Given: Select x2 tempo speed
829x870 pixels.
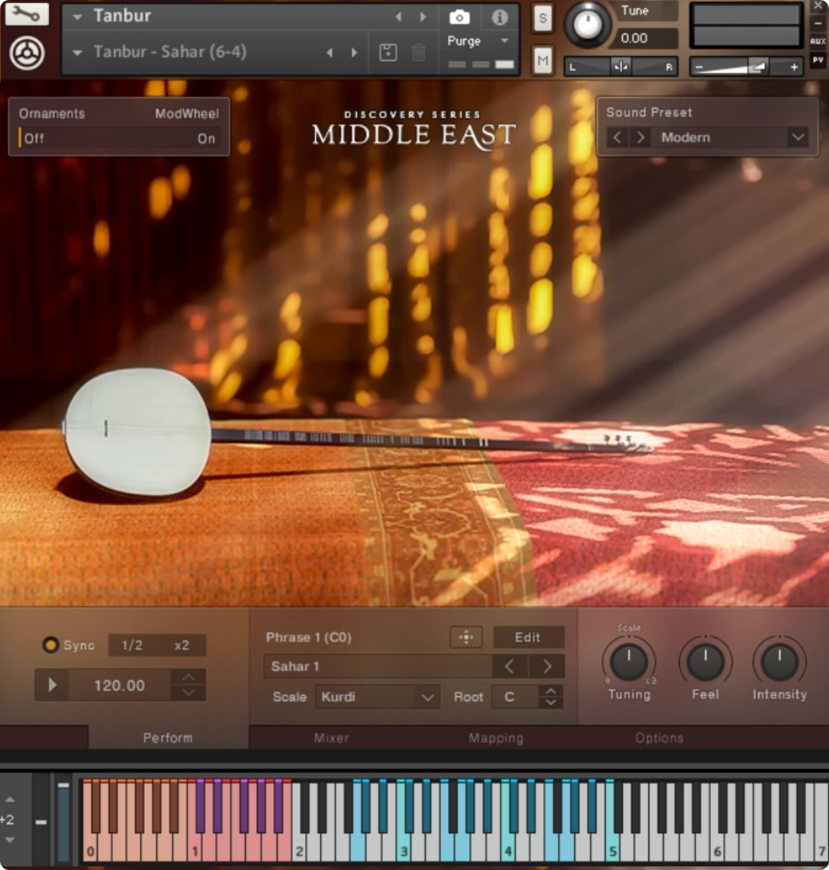Looking at the screenshot, I should click(x=181, y=645).
